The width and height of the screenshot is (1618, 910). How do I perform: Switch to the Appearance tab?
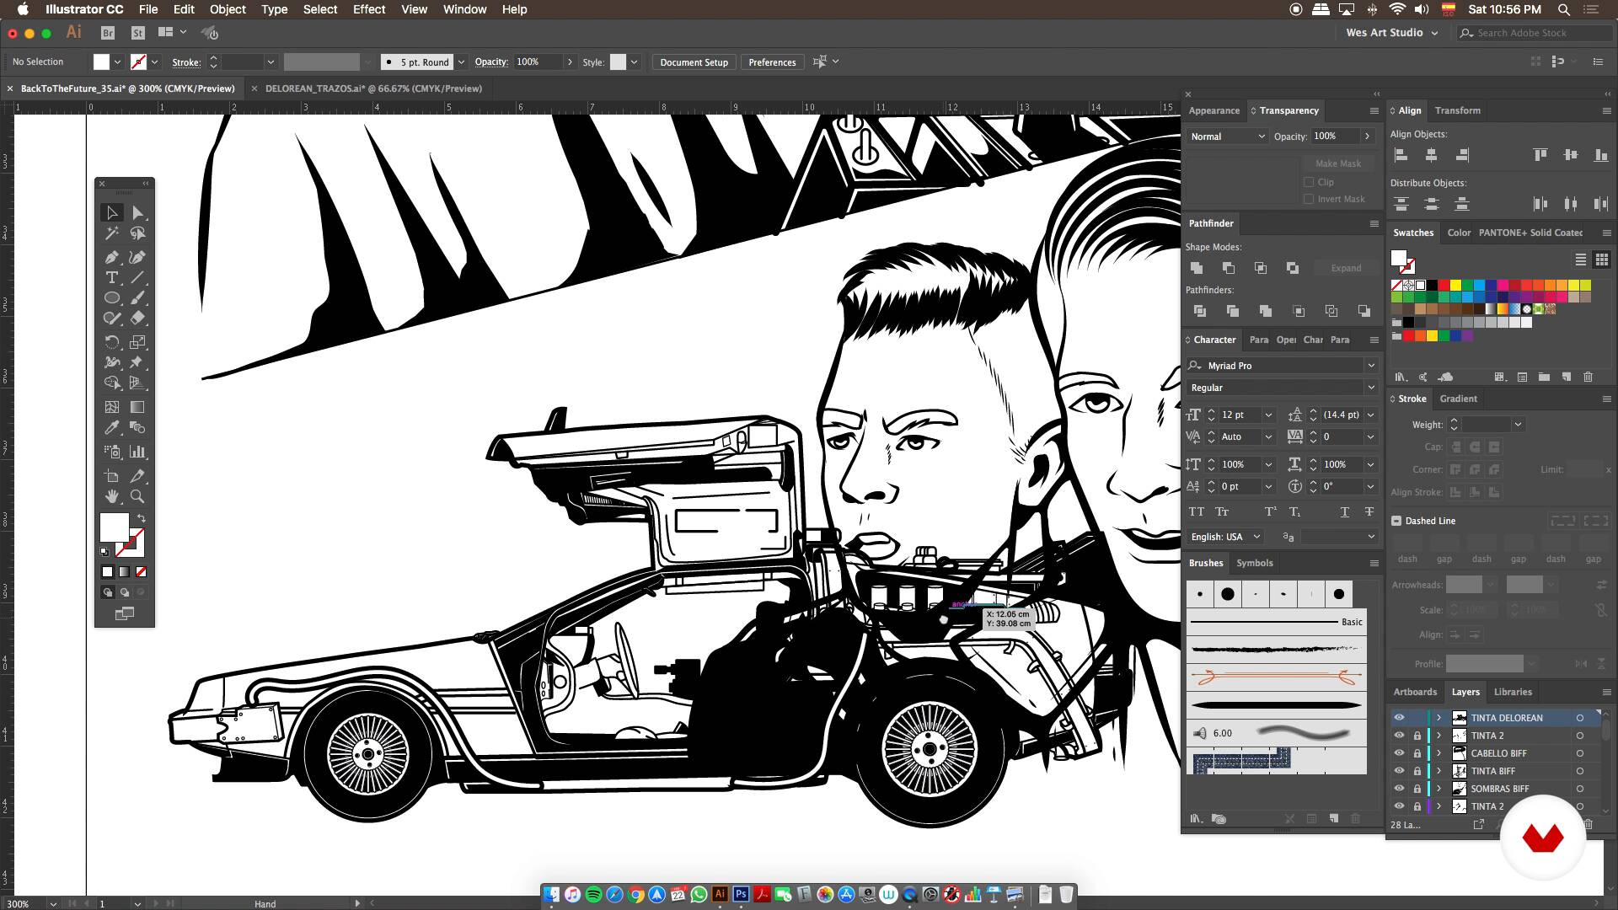1213,110
